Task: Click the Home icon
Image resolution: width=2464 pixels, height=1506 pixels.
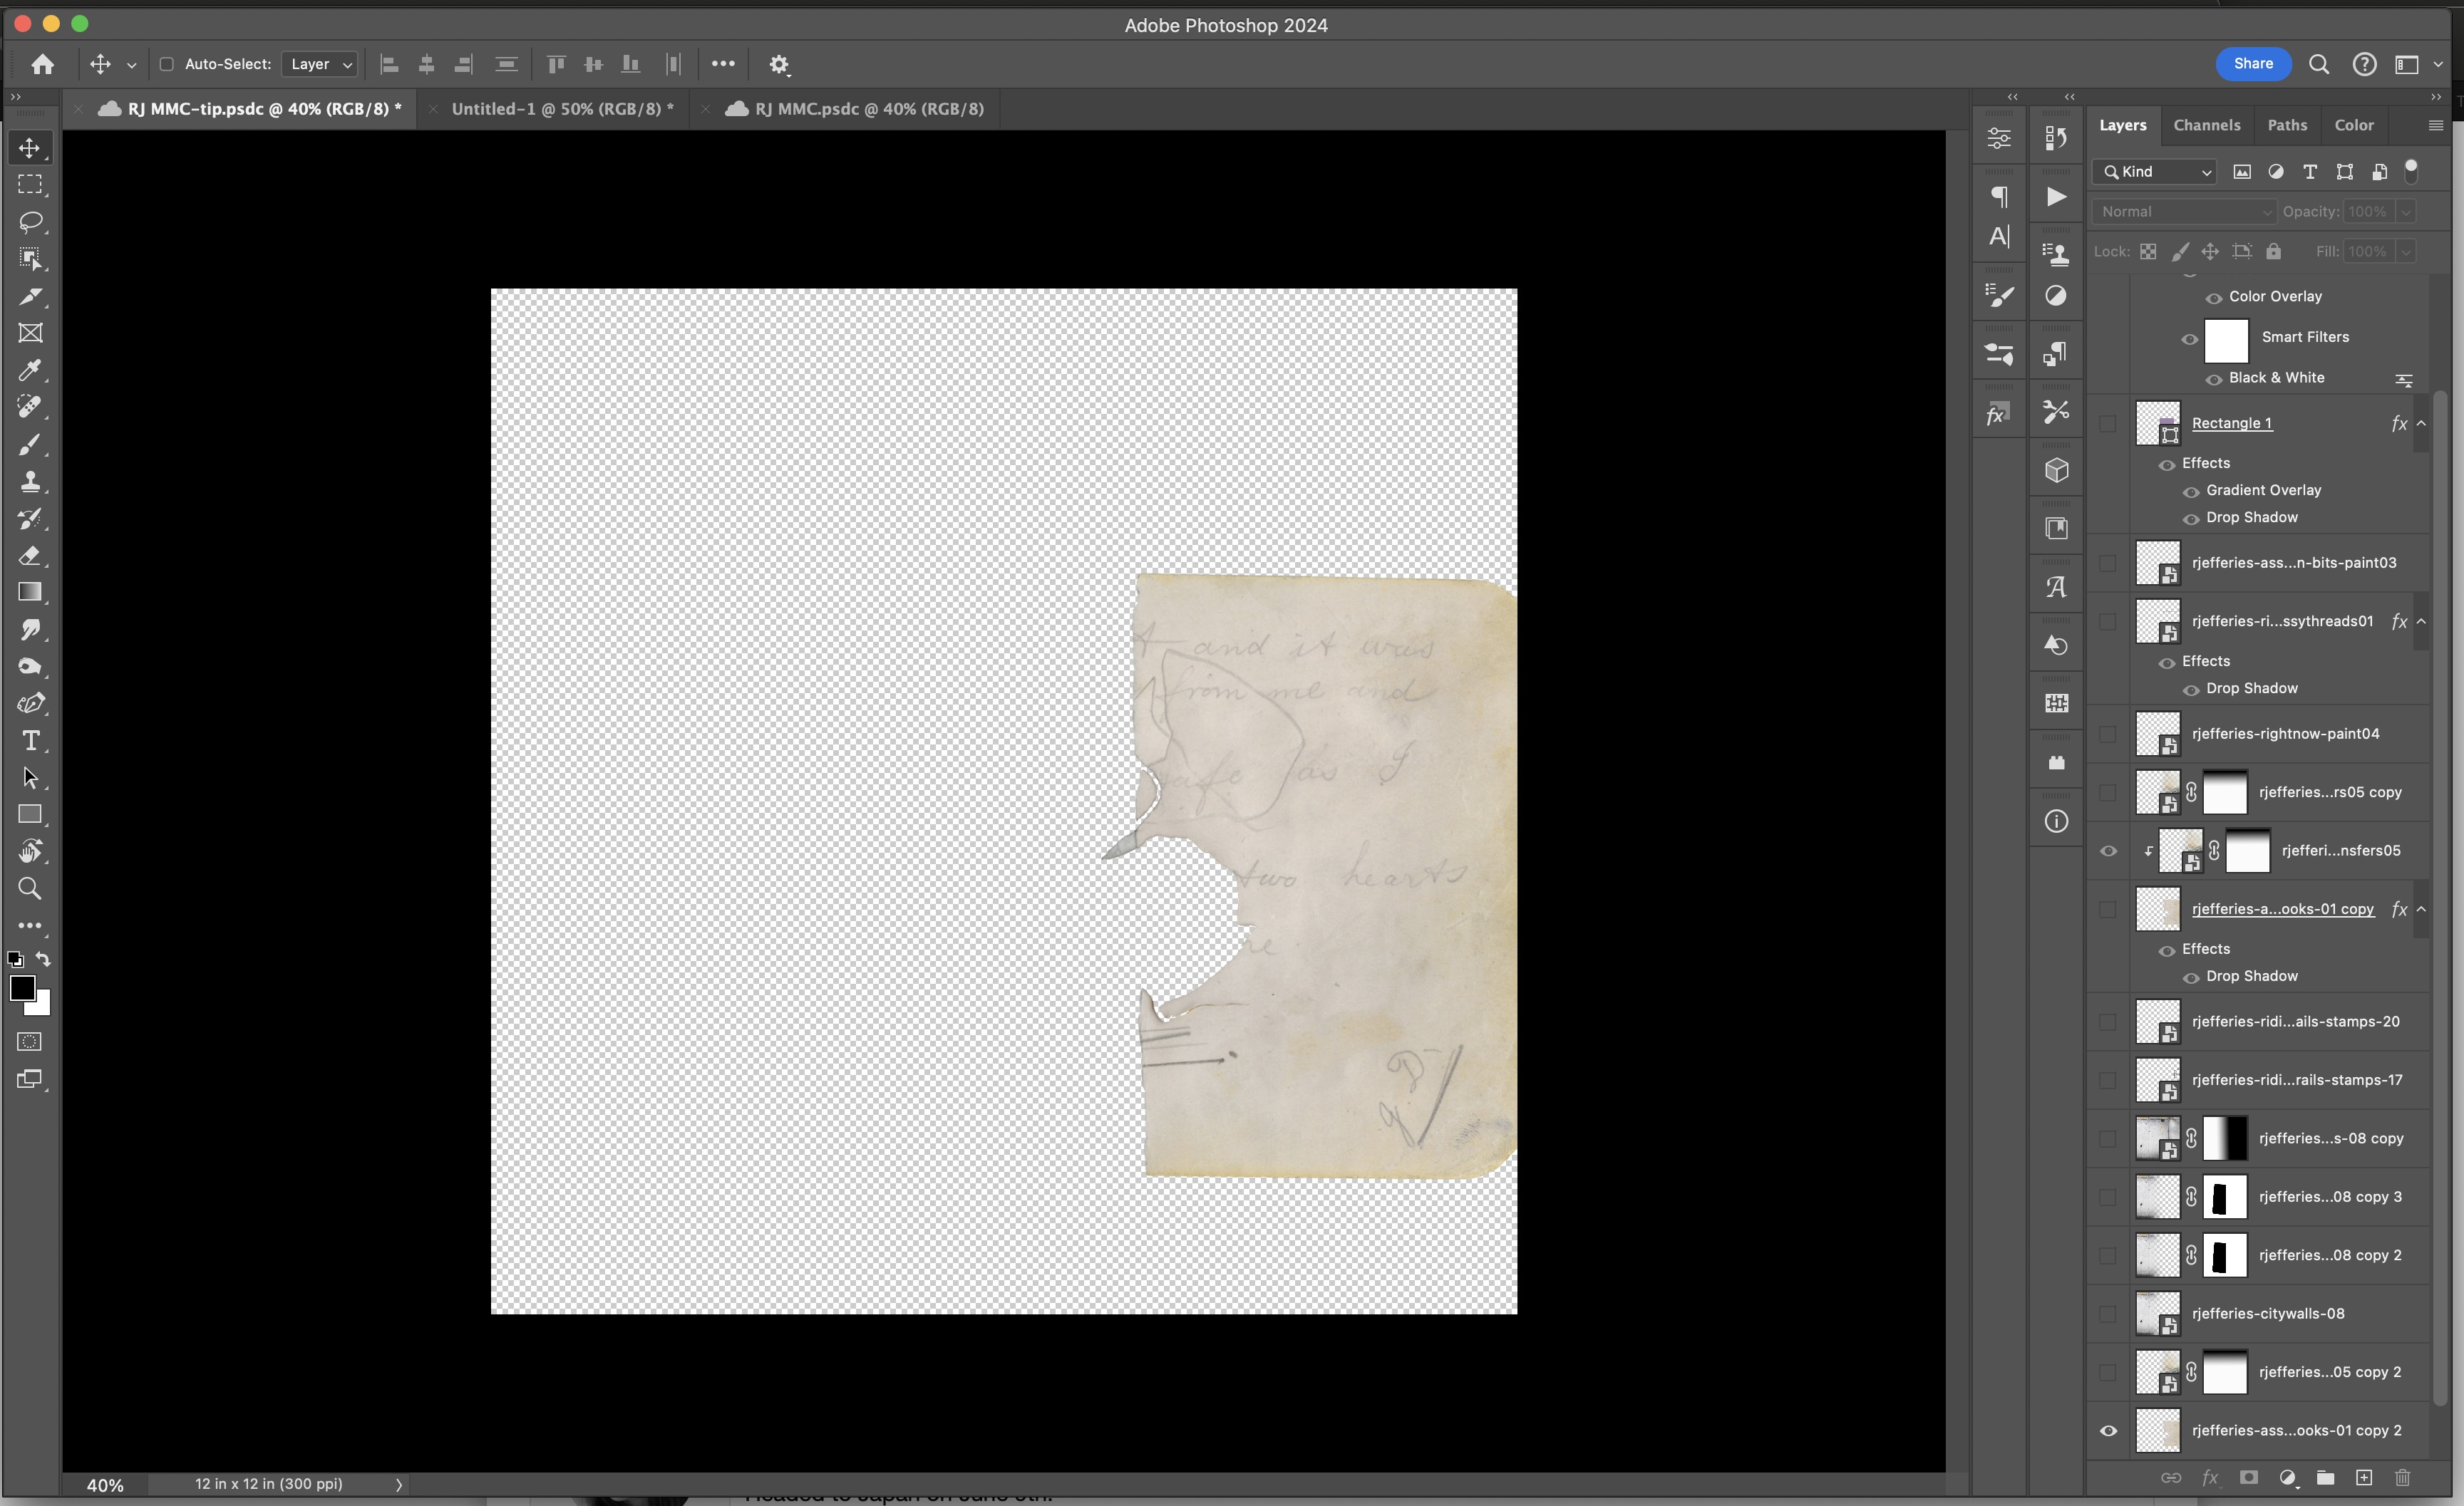Action: [43, 64]
